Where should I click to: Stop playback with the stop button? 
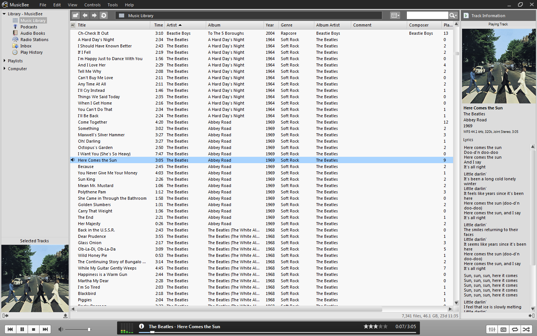[x=34, y=329]
